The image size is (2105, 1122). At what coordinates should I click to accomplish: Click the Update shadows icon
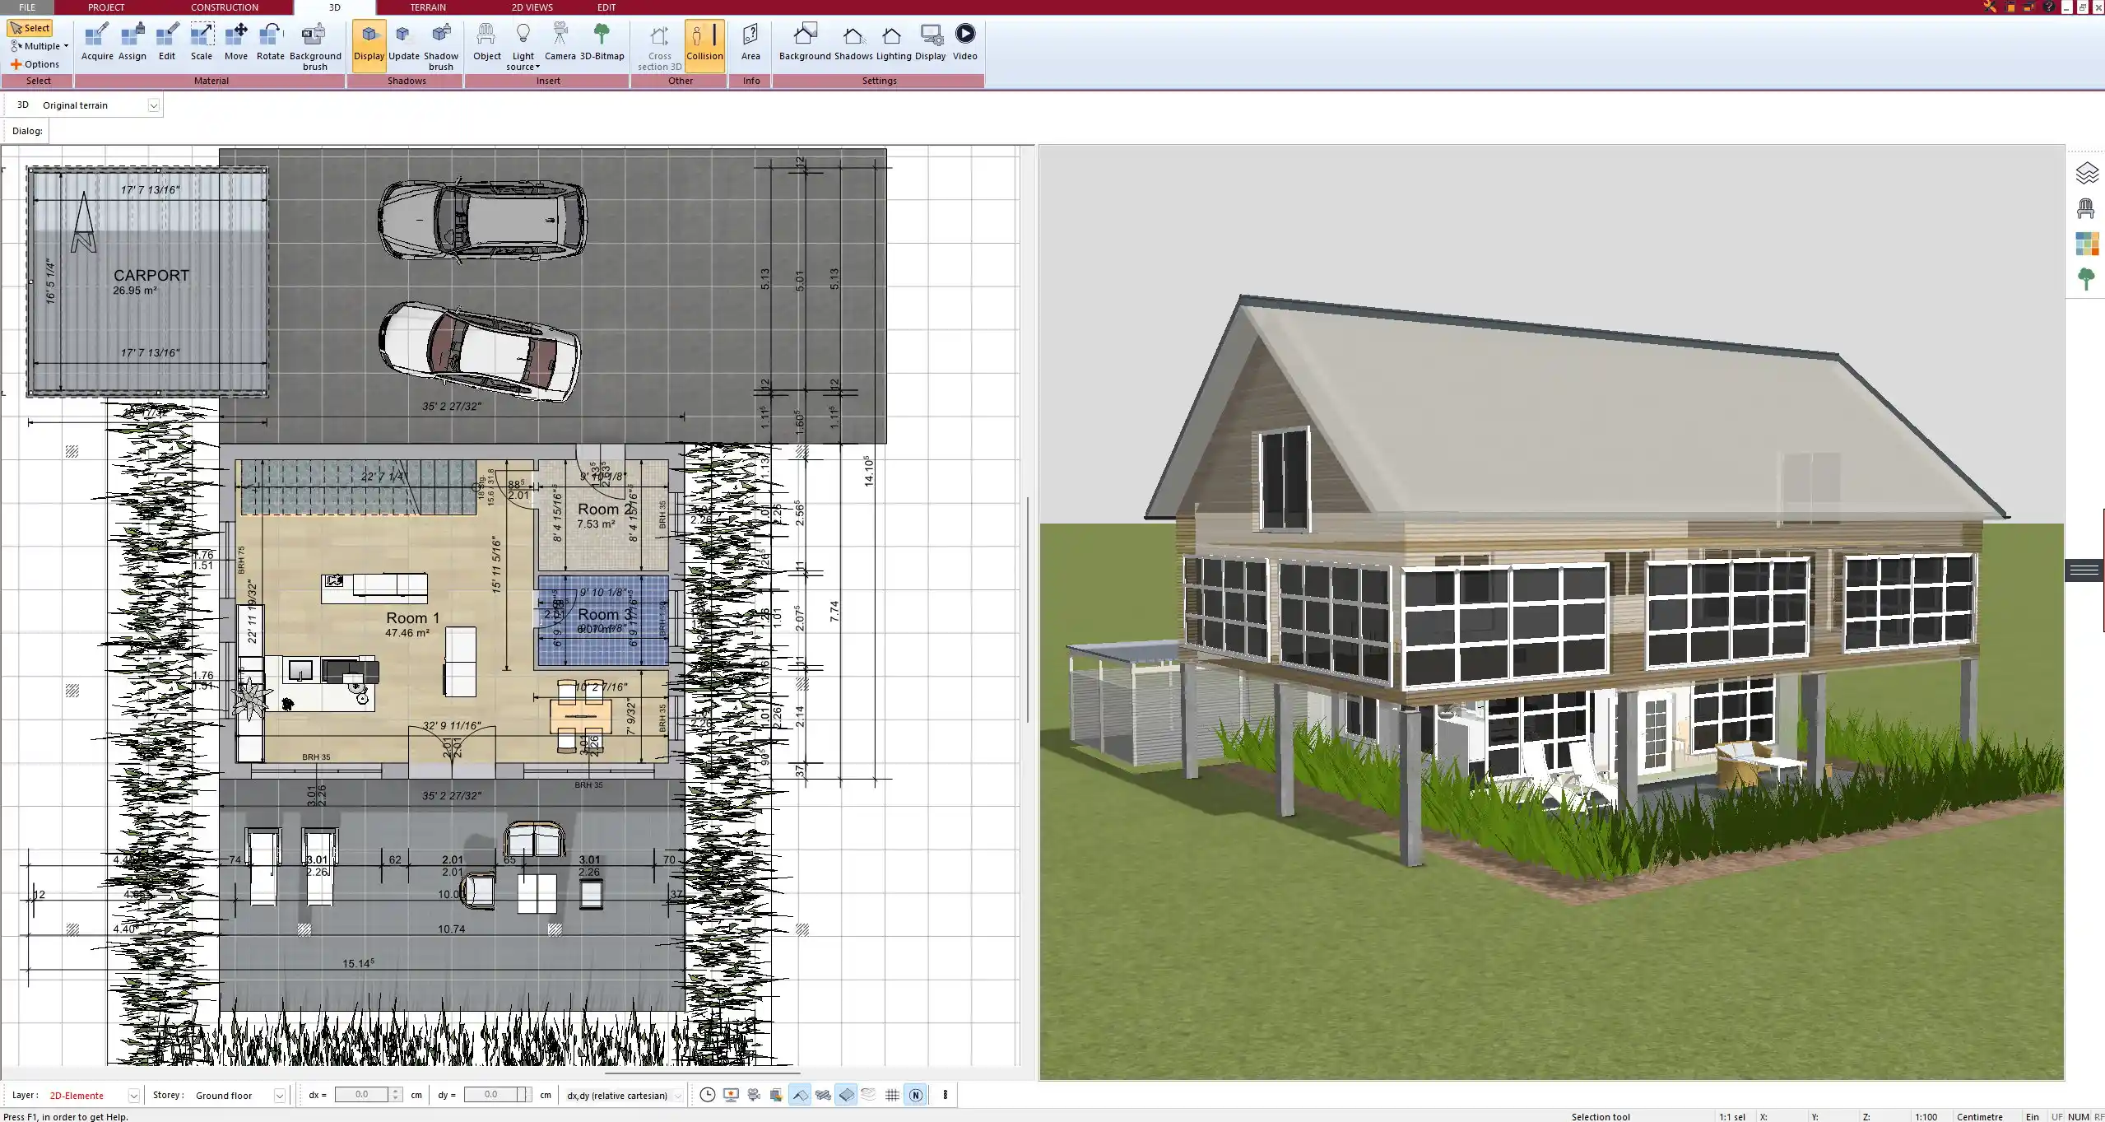point(404,42)
